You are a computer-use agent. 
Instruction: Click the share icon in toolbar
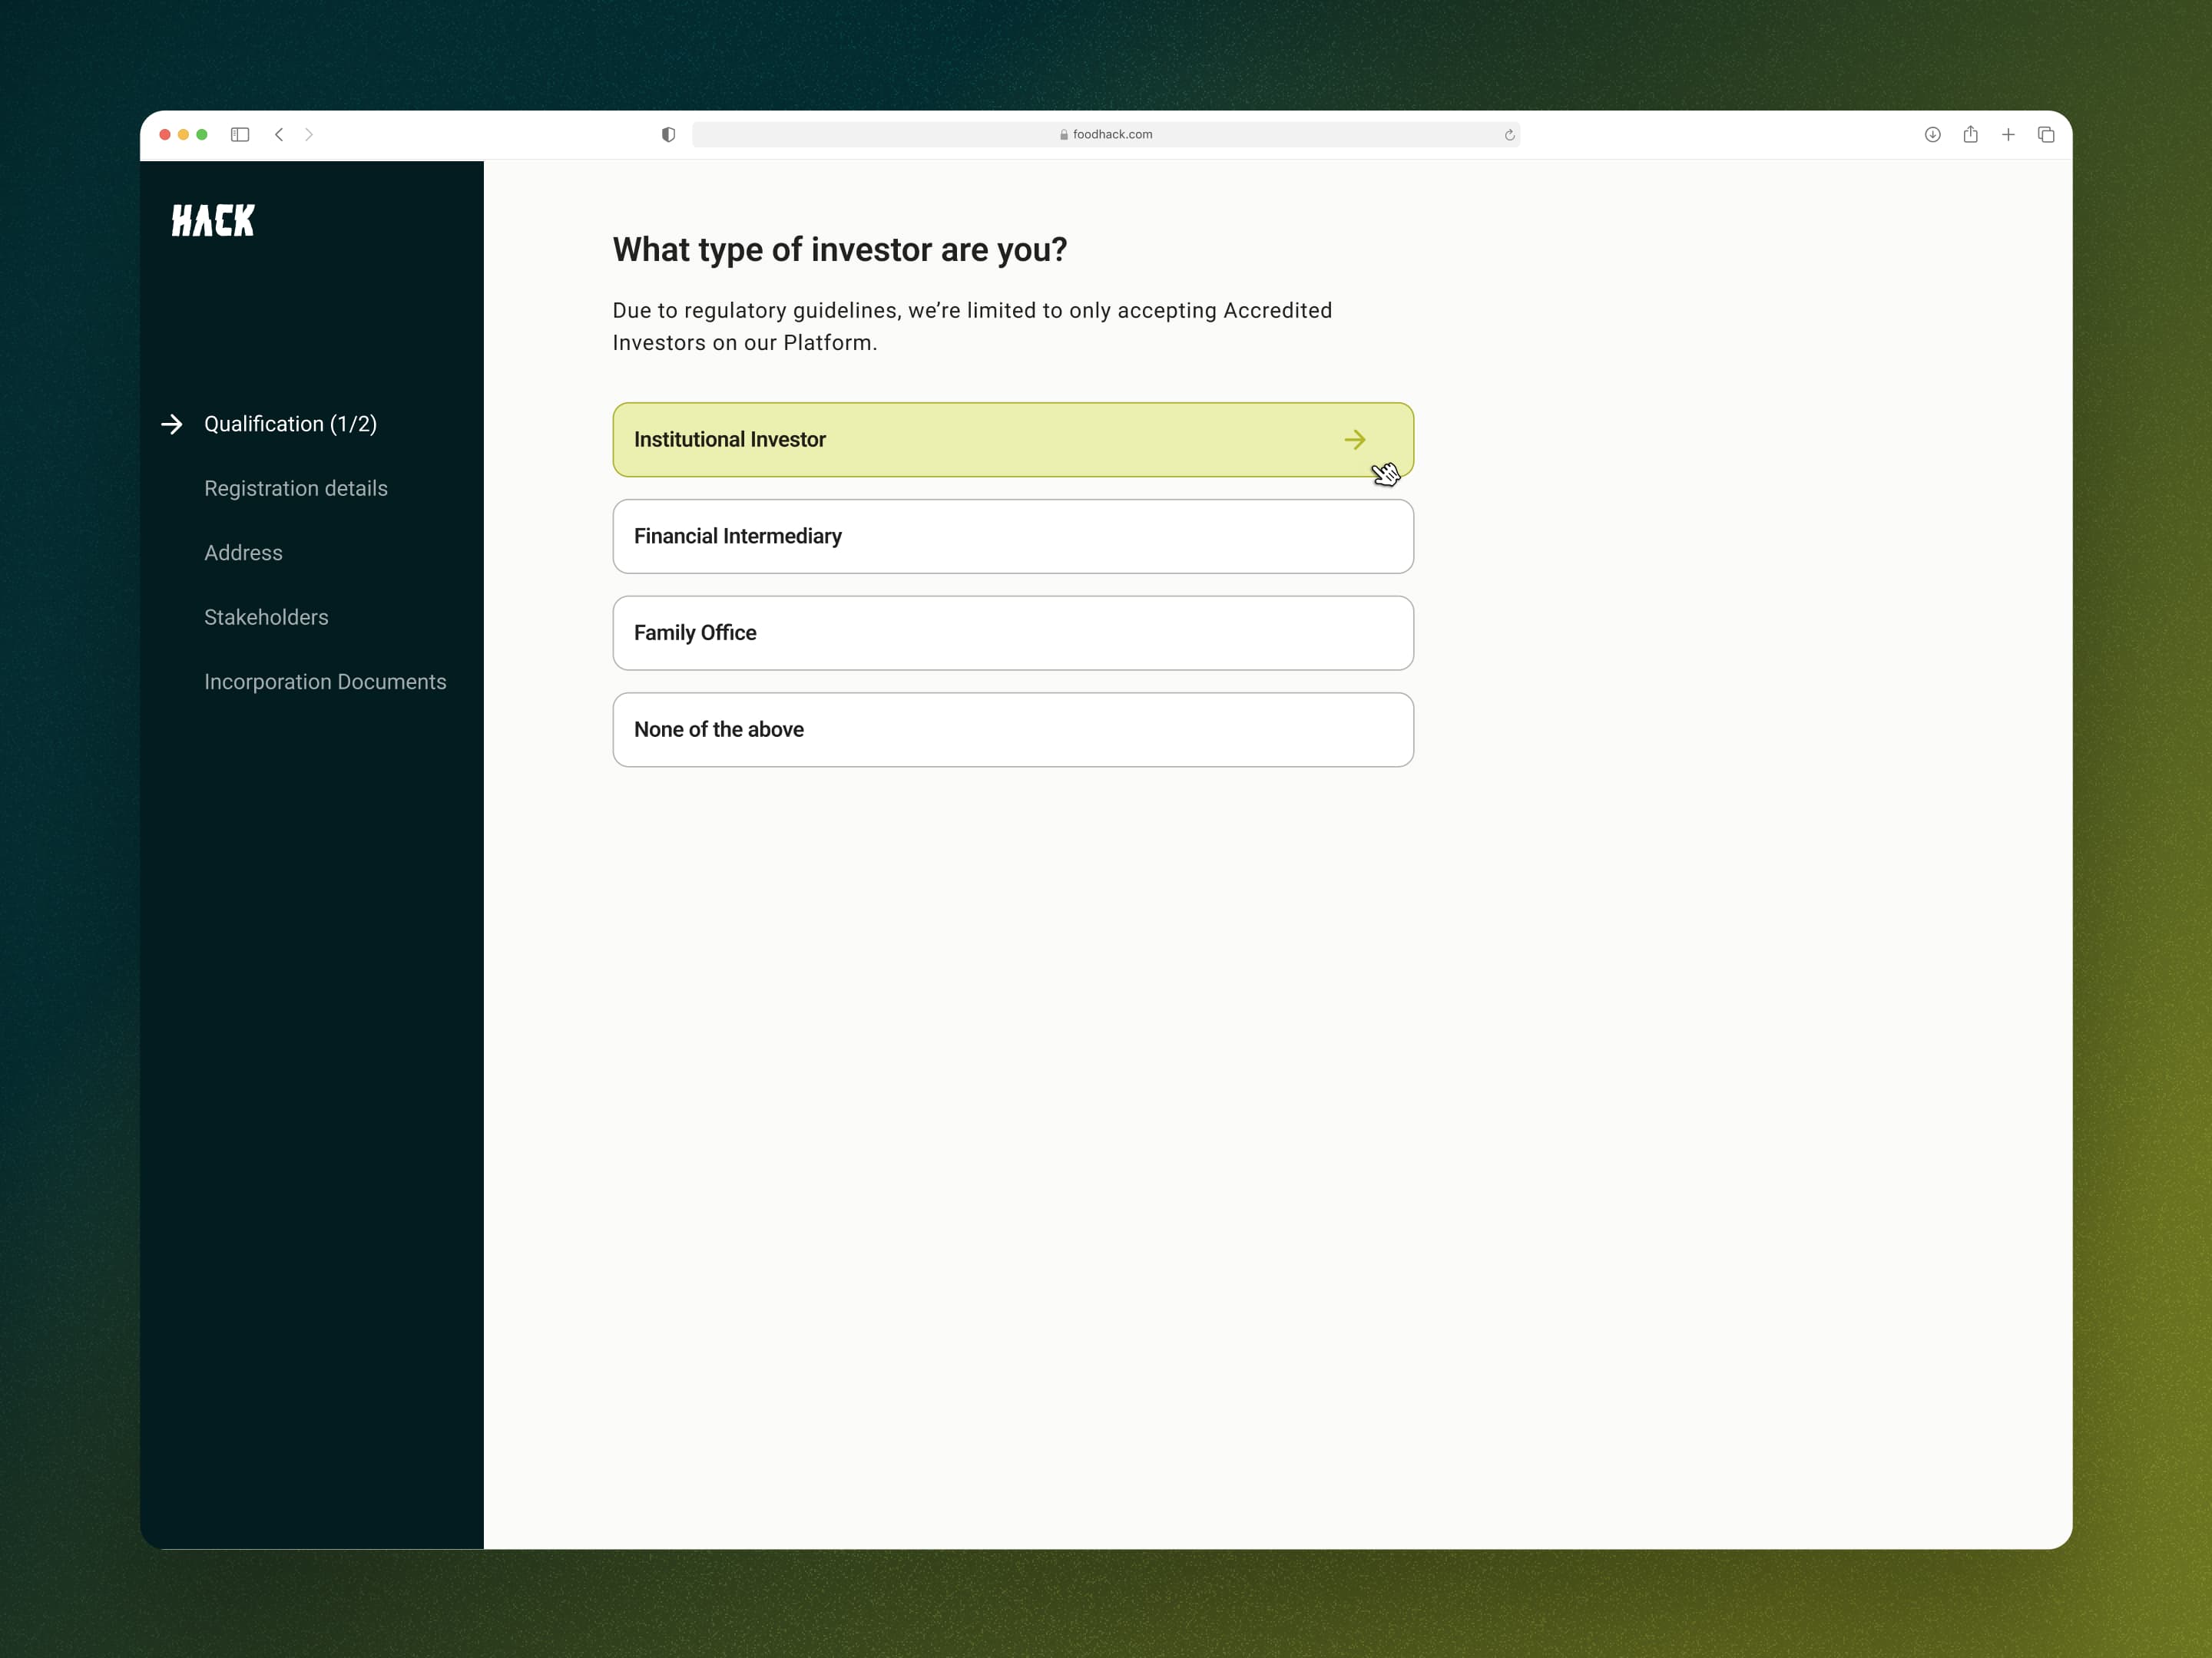(1970, 134)
